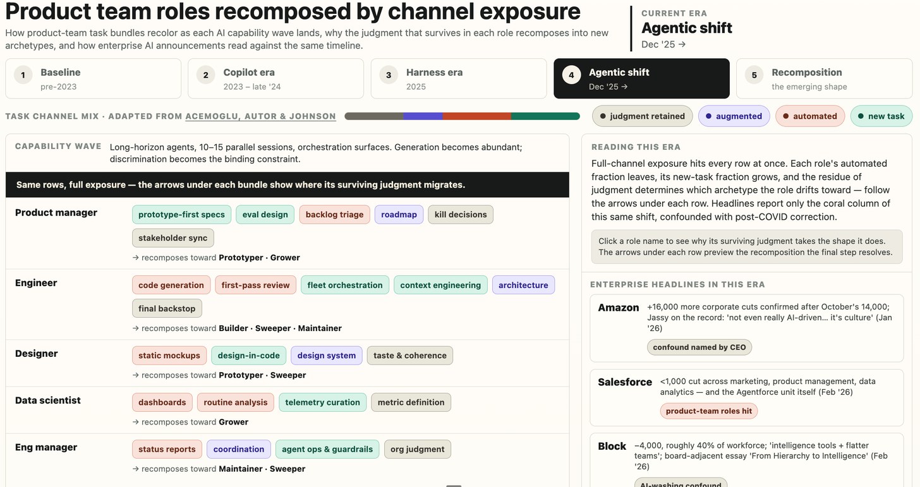This screenshot has height=487, width=920.
Task: Click the Block headline card title
Action: click(612, 446)
